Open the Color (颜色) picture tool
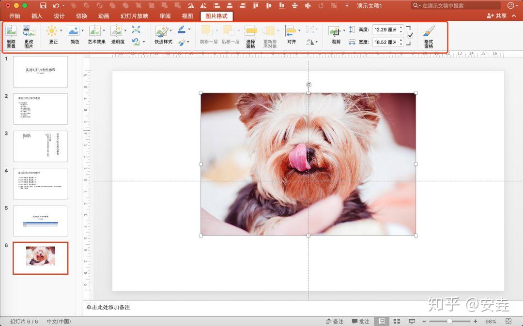Image resolution: width=523 pixels, height=326 pixels. tap(74, 31)
